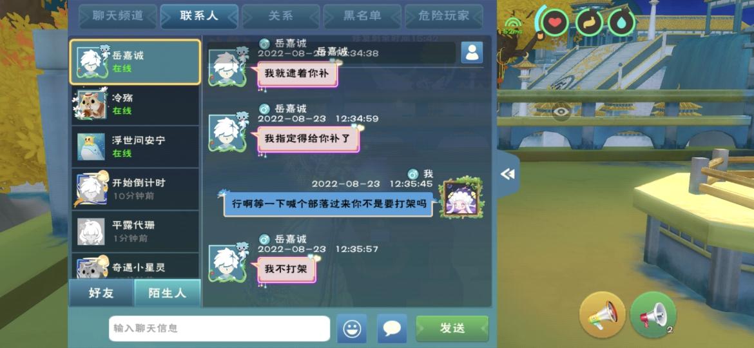Open the 关系 relationships tab
The image size is (754, 348).
(x=281, y=16)
